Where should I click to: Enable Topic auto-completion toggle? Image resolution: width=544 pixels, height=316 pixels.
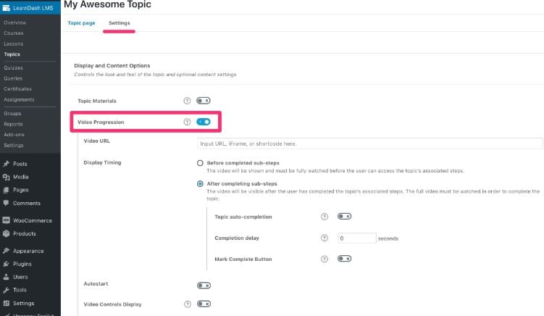[x=345, y=216]
